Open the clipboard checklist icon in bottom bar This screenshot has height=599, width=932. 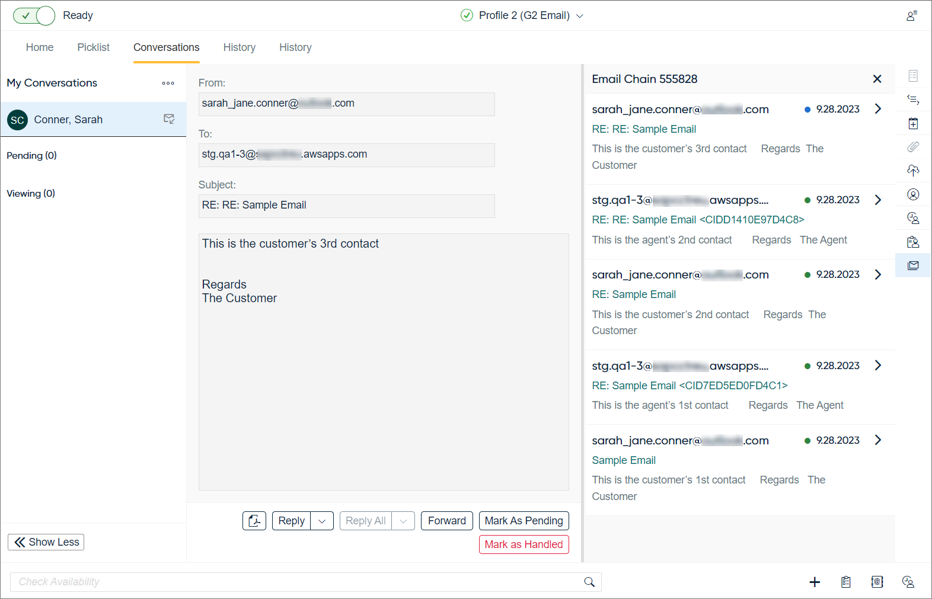click(x=846, y=582)
